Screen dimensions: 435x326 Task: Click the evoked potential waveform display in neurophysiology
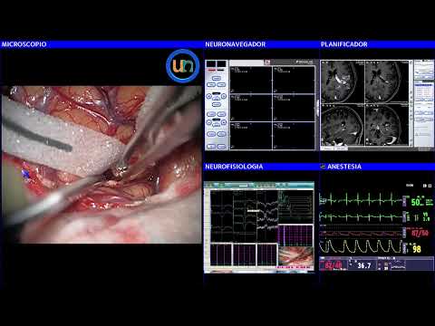point(244,216)
